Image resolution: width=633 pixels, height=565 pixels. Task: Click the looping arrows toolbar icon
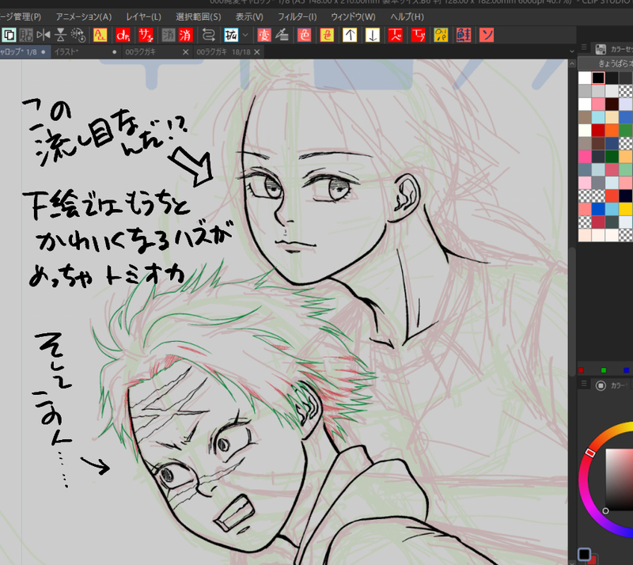pyautogui.click(x=208, y=35)
